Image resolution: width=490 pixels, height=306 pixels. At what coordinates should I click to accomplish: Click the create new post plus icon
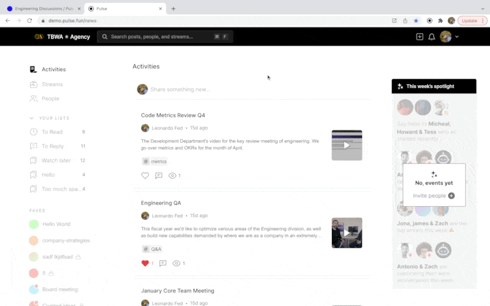click(x=420, y=37)
